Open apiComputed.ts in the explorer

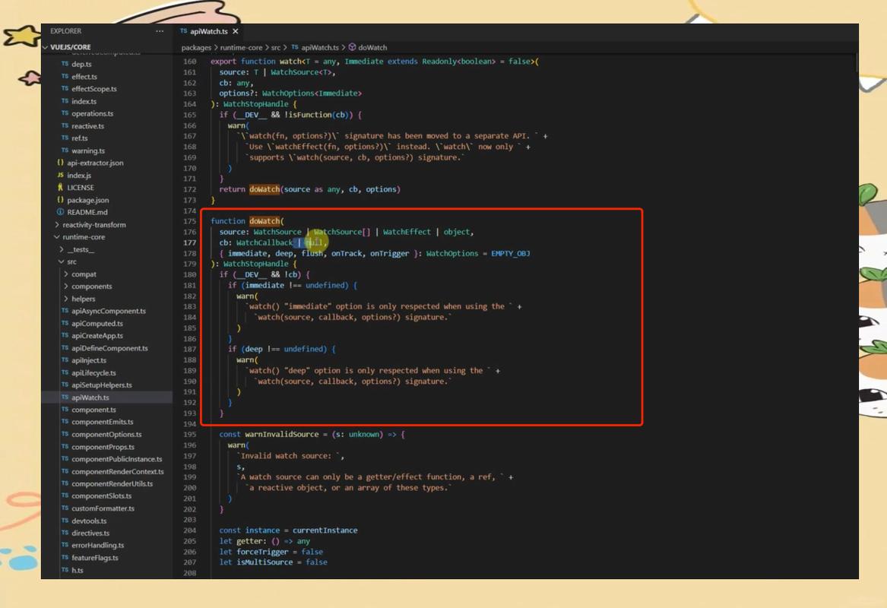pyautogui.click(x=97, y=324)
